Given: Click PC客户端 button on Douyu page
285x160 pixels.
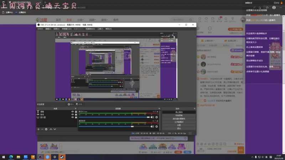Looking at the screenshot, I should pos(235,29).
